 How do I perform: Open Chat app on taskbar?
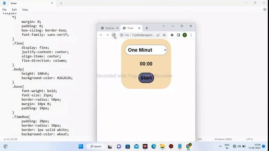(119, 146)
